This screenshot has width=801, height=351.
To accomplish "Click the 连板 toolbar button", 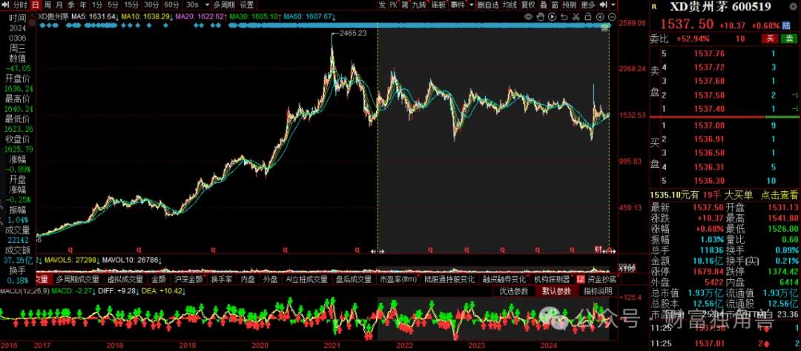I will click(438, 5).
